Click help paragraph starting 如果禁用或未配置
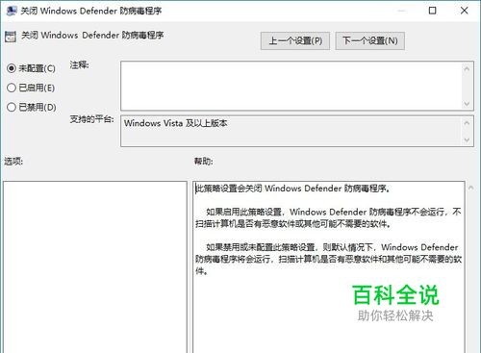This screenshot has width=481, height=353. [328, 259]
